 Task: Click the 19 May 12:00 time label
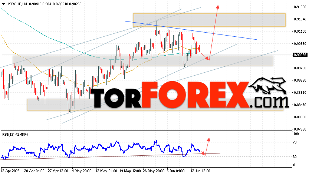click(x=130, y=171)
